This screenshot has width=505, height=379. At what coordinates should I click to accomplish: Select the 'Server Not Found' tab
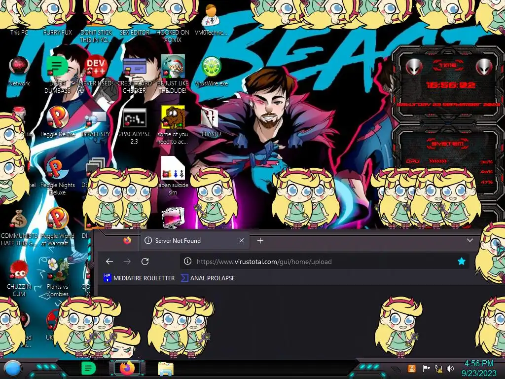pos(194,241)
